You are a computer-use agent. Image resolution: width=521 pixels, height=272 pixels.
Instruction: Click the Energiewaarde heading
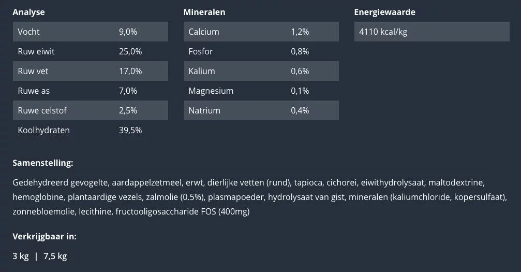pos(384,12)
